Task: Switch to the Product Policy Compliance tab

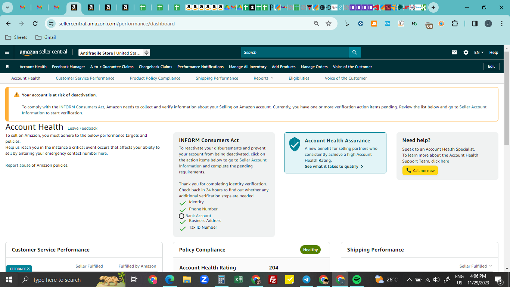Action: 155,78
